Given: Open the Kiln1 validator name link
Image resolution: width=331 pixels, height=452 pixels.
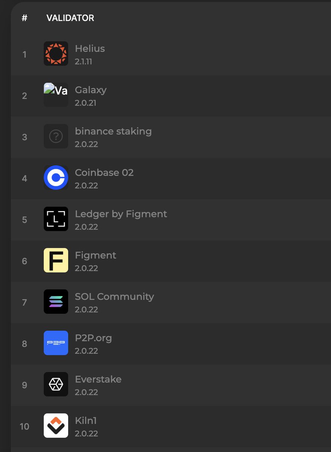Looking at the screenshot, I should tap(86, 420).
